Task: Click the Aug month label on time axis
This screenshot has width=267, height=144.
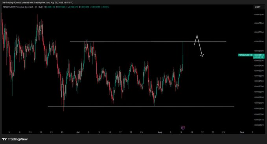Action: click(x=160, y=132)
